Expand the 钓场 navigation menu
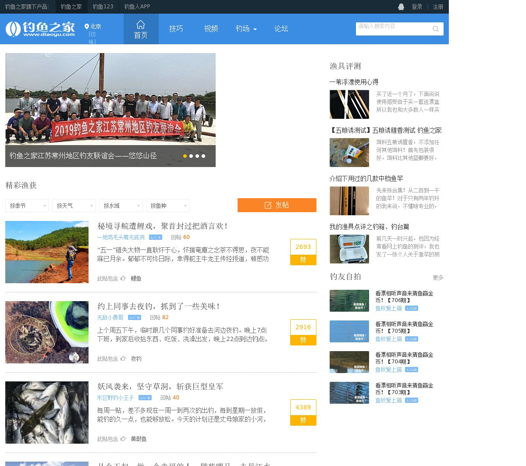The width and height of the screenshot is (526, 466). point(246,29)
